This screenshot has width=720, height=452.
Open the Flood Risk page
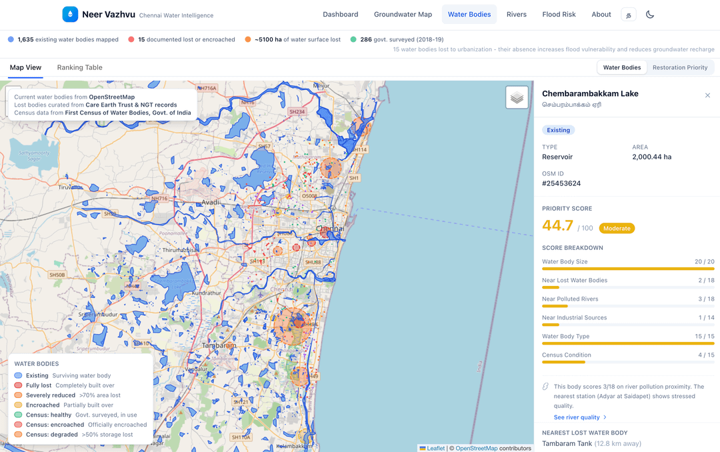559,14
